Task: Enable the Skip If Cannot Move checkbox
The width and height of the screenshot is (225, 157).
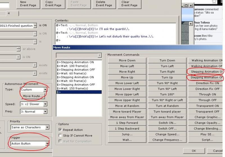Action: (60, 135)
